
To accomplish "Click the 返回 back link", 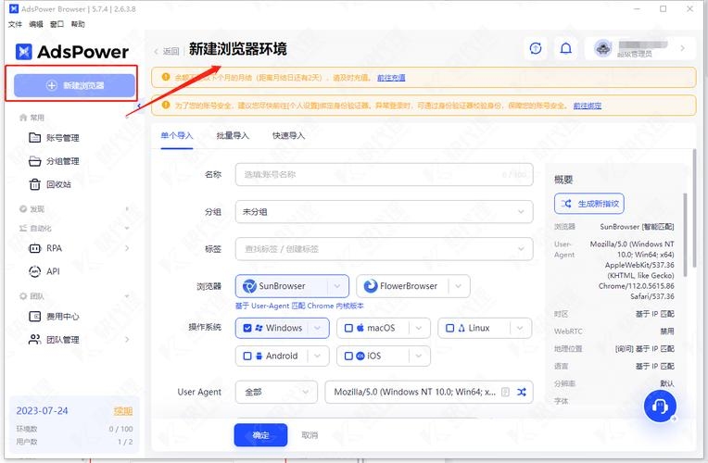I will pos(167,52).
